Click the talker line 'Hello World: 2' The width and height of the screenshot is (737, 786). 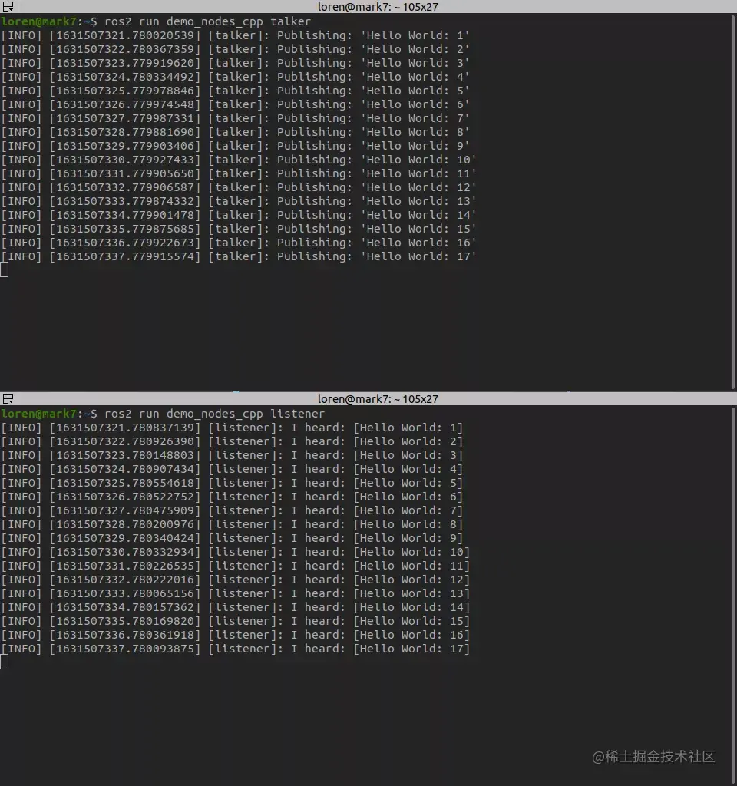[x=235, y=49]
